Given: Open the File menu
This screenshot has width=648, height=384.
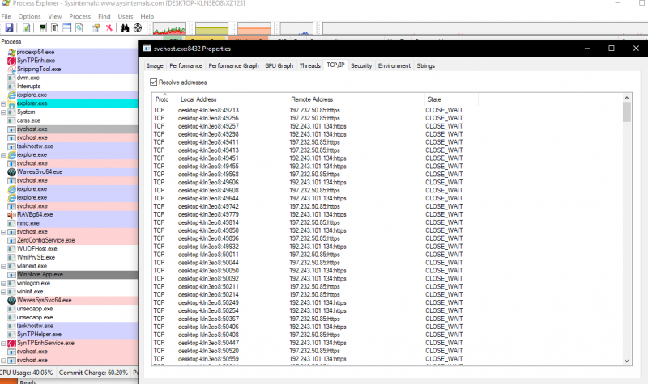Looking at the screenshot, I should 6,16.
